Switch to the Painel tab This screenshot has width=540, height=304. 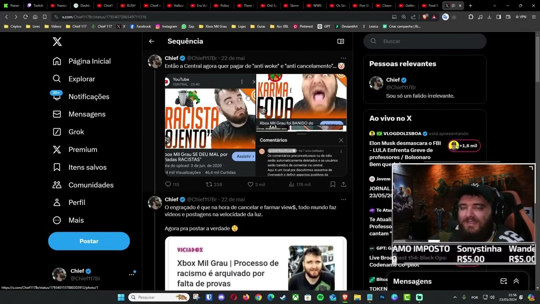click(x=12, y=5)
